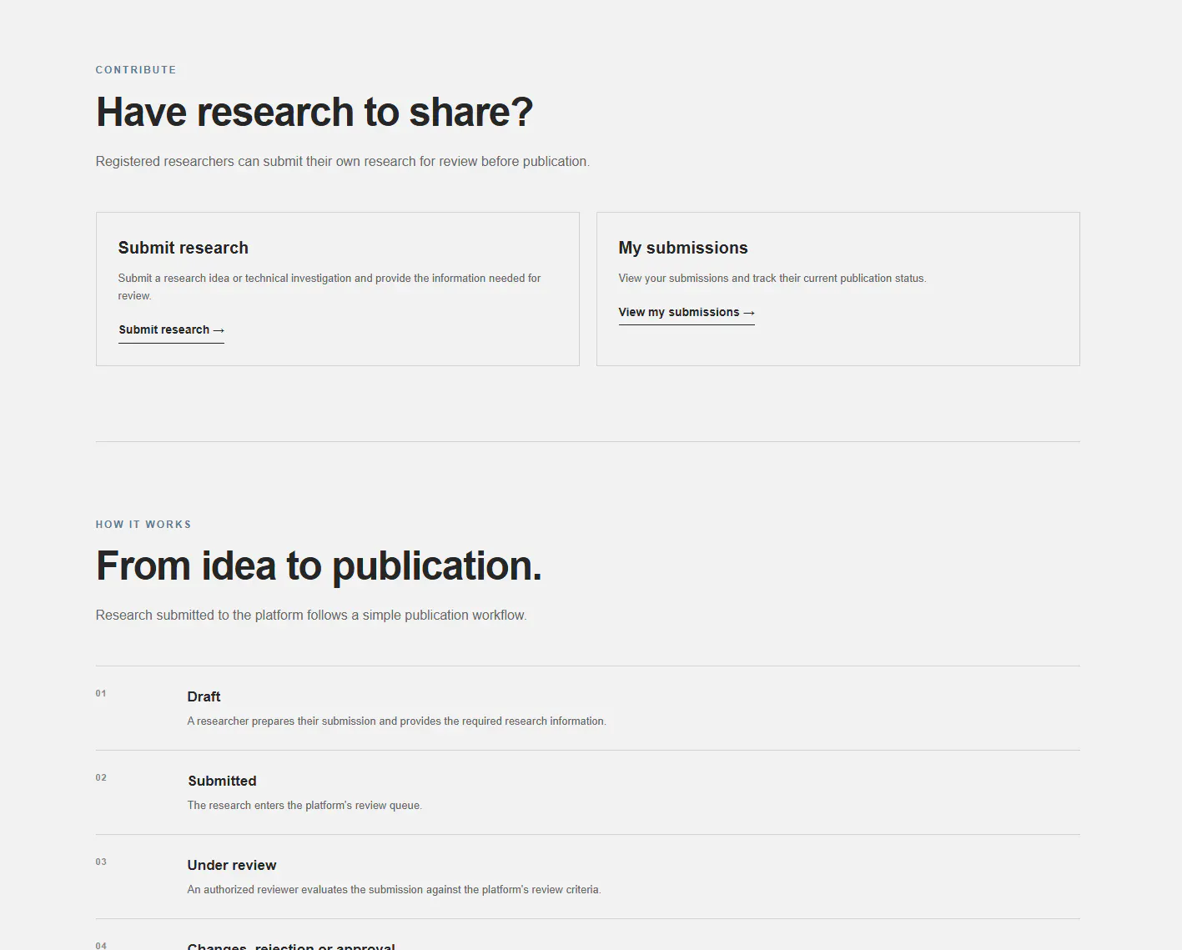This screenshot has width=1182, height=950.
Task: Select the simple publication workflow sentence
Action: (311, 615)
